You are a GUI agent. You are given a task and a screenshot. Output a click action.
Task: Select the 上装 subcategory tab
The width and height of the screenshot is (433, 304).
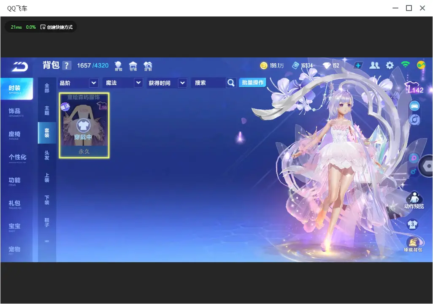tap(47, 178)
